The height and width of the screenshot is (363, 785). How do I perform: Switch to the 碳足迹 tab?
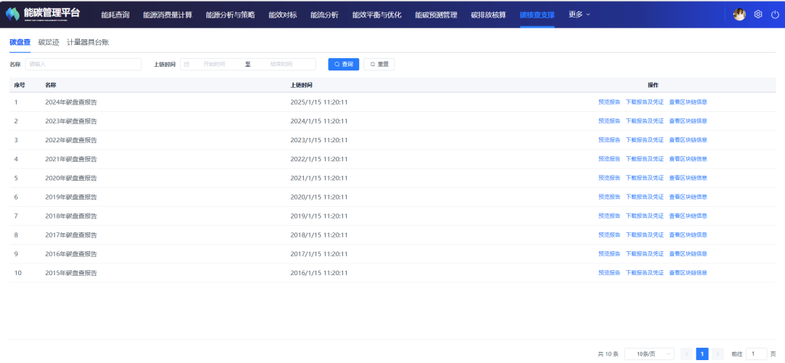click(x=49, y=43)
